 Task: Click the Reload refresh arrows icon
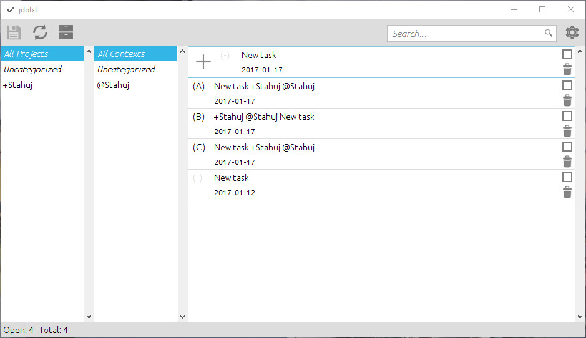(x=40, y=32)
